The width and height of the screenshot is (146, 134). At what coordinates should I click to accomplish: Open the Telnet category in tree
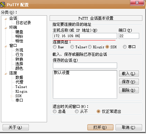point(21,87)
